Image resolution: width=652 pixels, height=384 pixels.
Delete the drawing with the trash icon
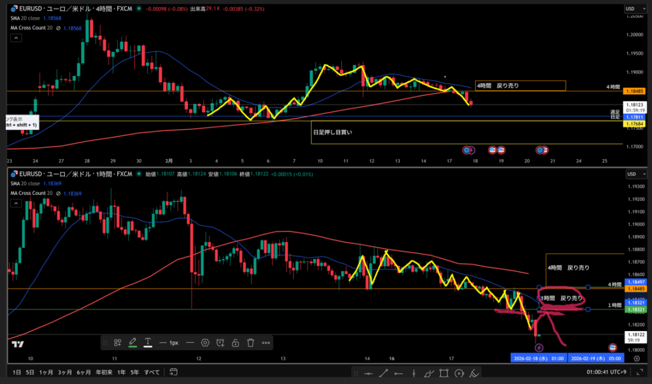(x=250, y=343)
